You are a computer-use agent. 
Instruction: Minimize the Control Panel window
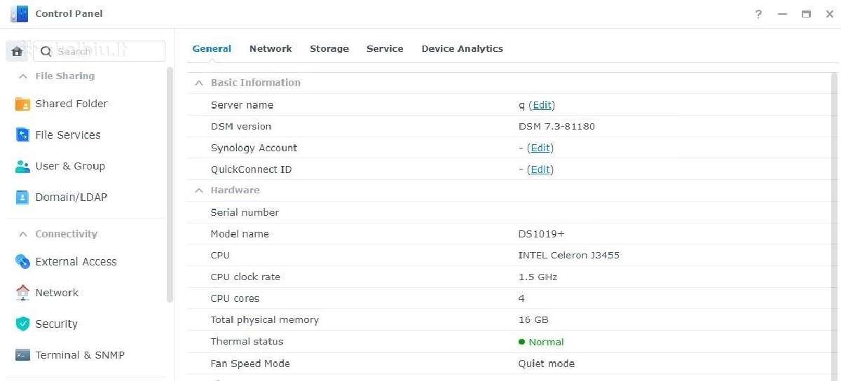tap(783, 14)
